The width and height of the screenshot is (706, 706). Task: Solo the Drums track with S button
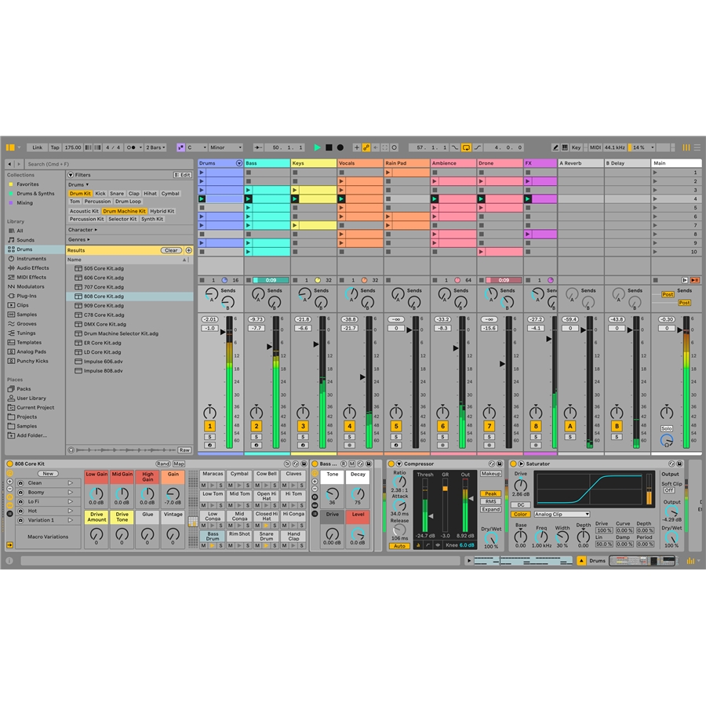coord(209,437)
